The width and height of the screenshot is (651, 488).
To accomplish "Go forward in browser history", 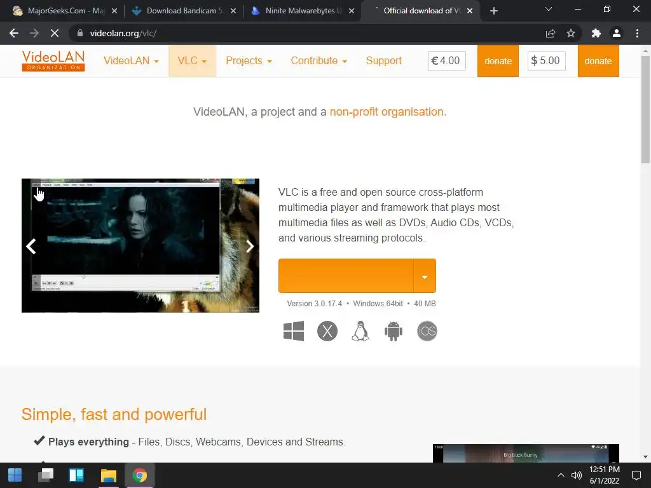I will (34, 33).
